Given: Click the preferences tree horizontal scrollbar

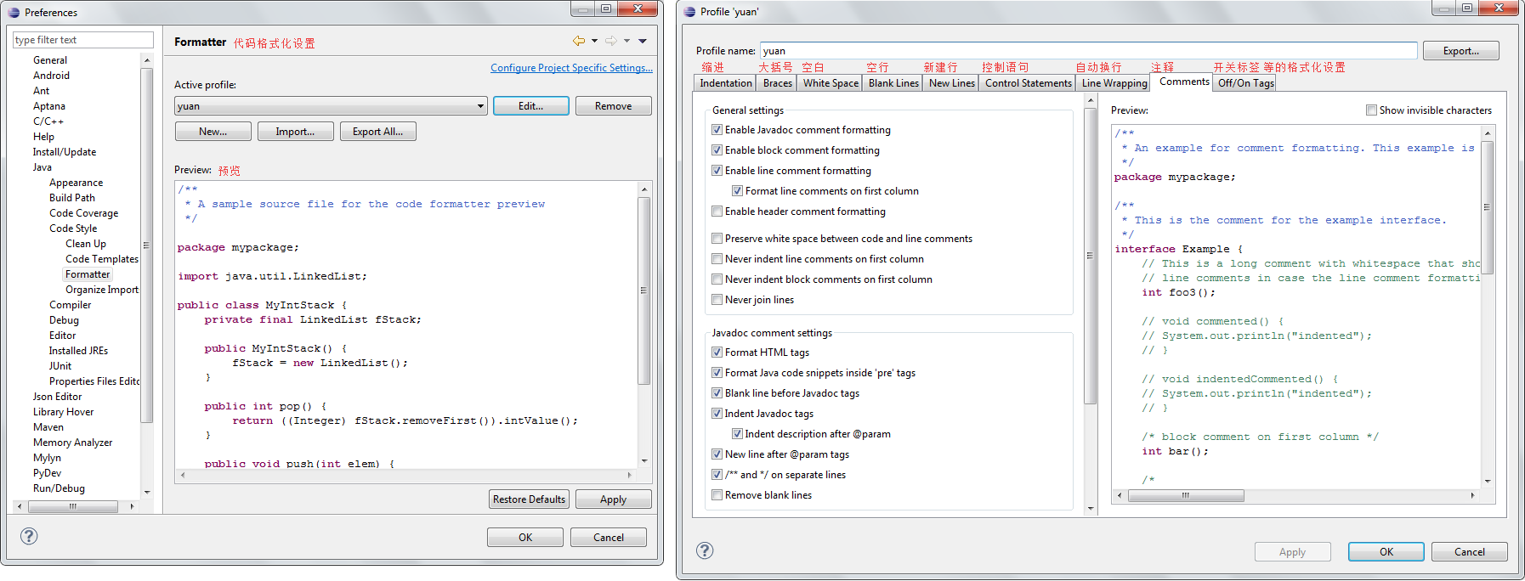Looking at the screenshot, I should [75, 506].
